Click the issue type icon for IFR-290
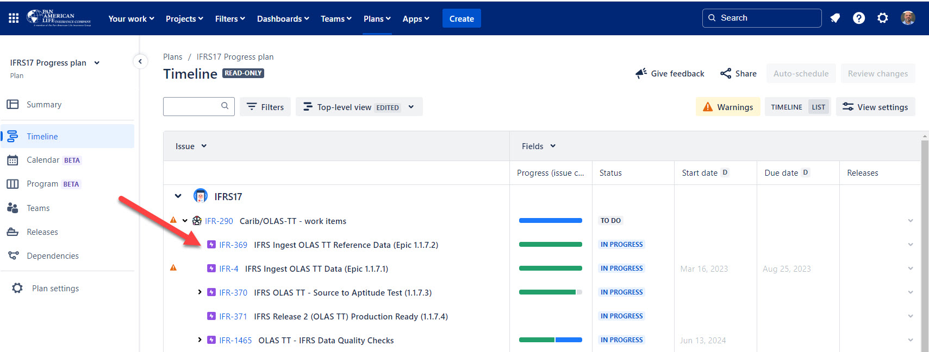929x352 pixels. pyautogui.click(x=197, y=221)
